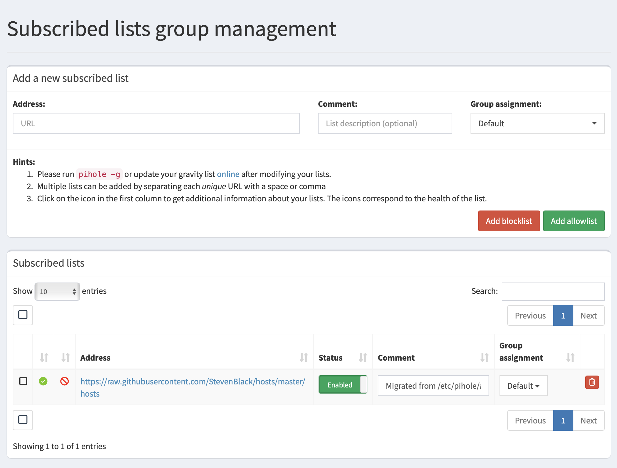The height and width of the screenshot is (468, 617).
Task: Click the Add blocklist button
Action: pos(509,221)
